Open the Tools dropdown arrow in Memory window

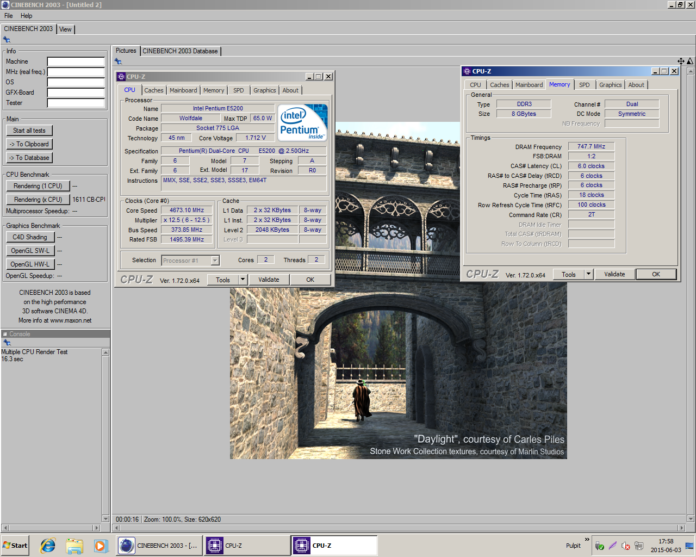click(588, 274)
